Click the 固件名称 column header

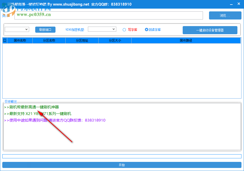pyautogui.click(x=20, y=41)
